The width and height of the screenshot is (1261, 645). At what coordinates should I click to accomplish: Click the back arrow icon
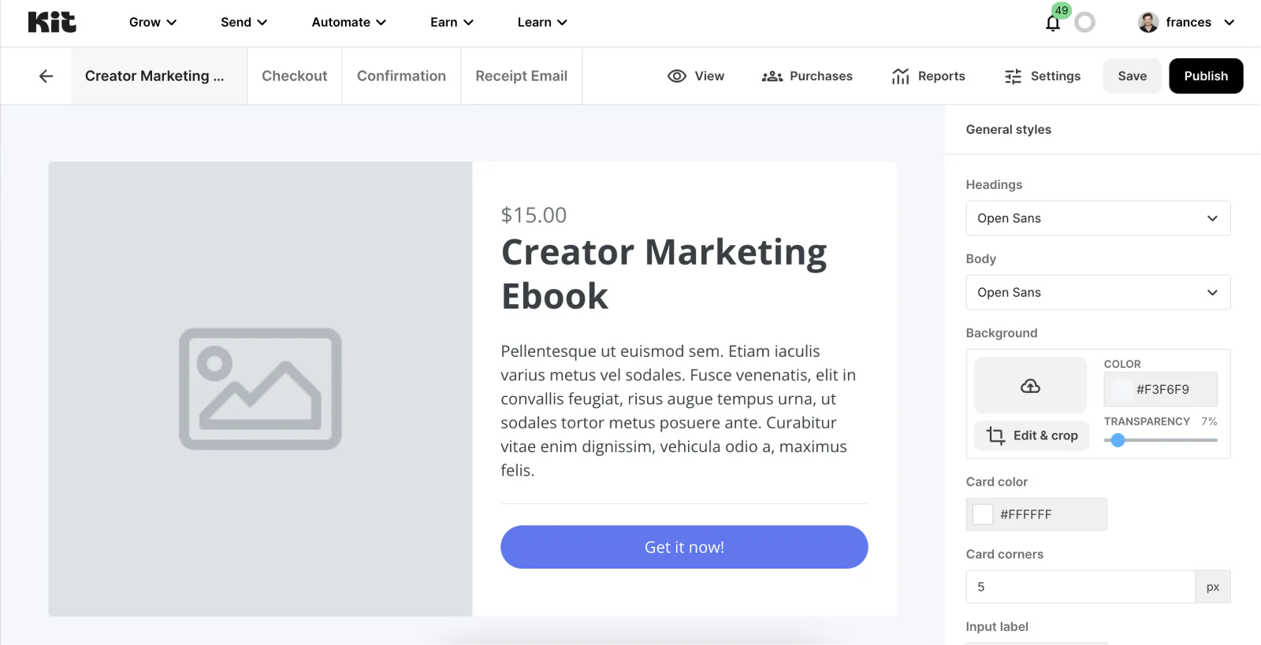(46, 76)
